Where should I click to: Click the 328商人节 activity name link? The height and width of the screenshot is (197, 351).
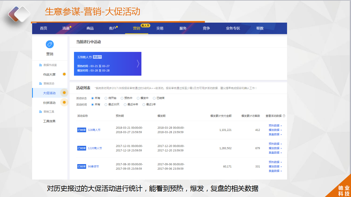click(x=94, y=130)
